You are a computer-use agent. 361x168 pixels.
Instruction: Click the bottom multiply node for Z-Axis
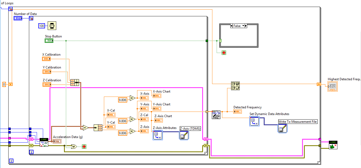133,131
